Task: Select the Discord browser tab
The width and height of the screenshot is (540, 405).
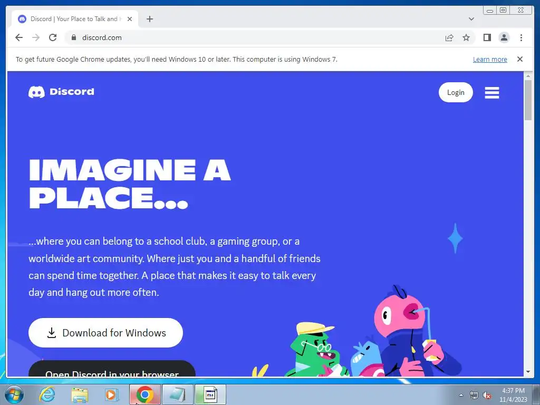Action: (x=75, y=19)
